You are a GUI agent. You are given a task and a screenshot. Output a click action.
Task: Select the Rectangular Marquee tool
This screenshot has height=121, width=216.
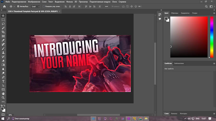(3, 20)
